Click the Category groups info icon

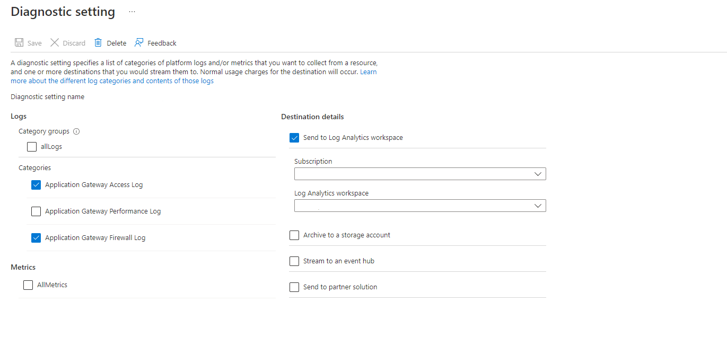[76, 131]
